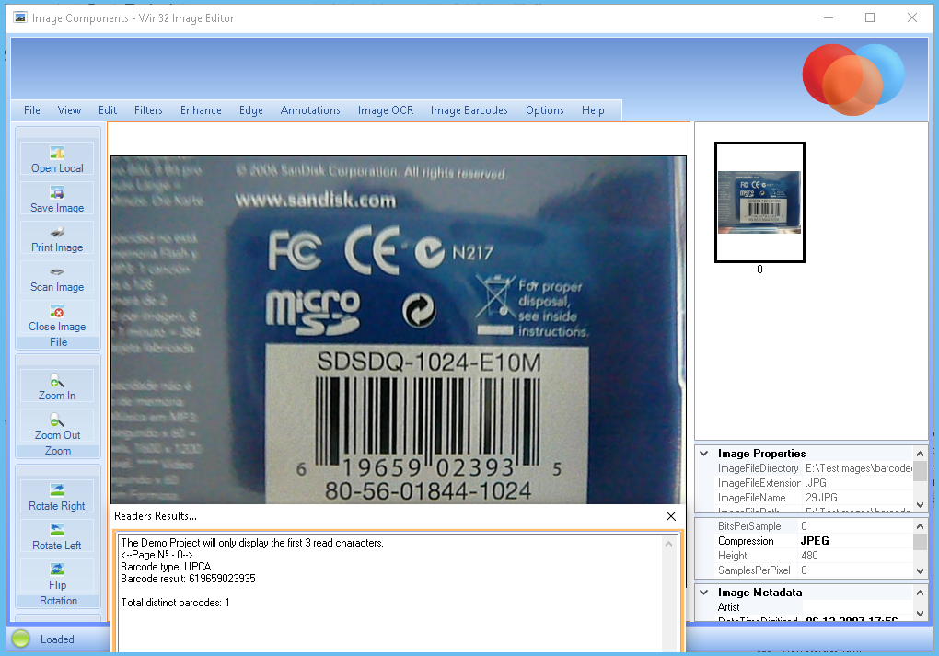Open the Edge menu

coord(251,110)
